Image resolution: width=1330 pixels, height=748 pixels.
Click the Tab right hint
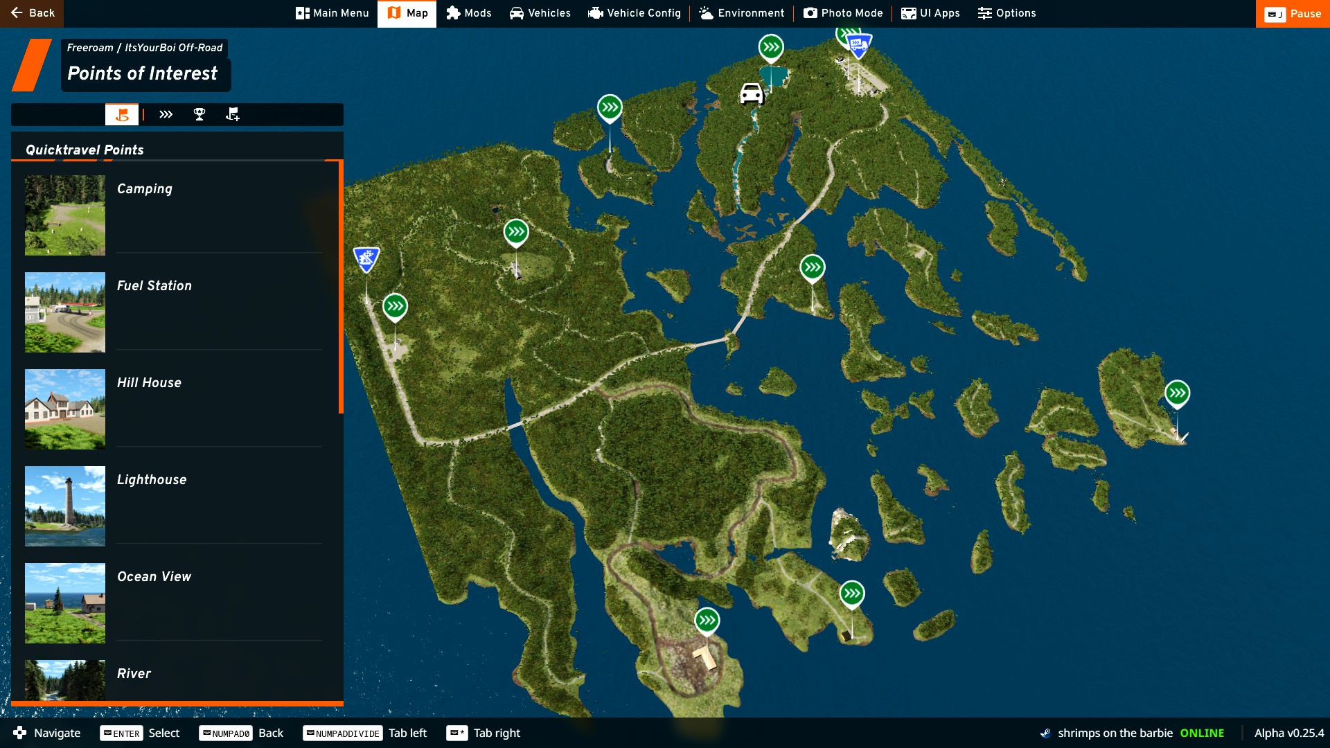pyautogui.click(x=484, y=733)
